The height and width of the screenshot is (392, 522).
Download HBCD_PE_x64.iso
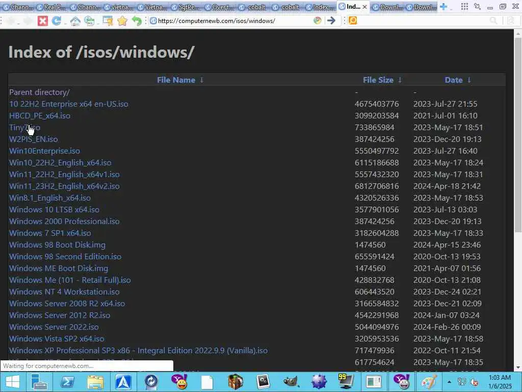tap(40, 116)
